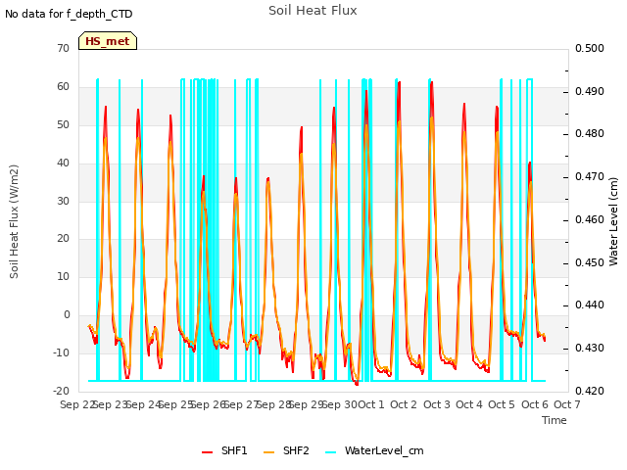The image size is (627, 470).
Task: Click the Oct 1 date tick label
Action: 371,404
